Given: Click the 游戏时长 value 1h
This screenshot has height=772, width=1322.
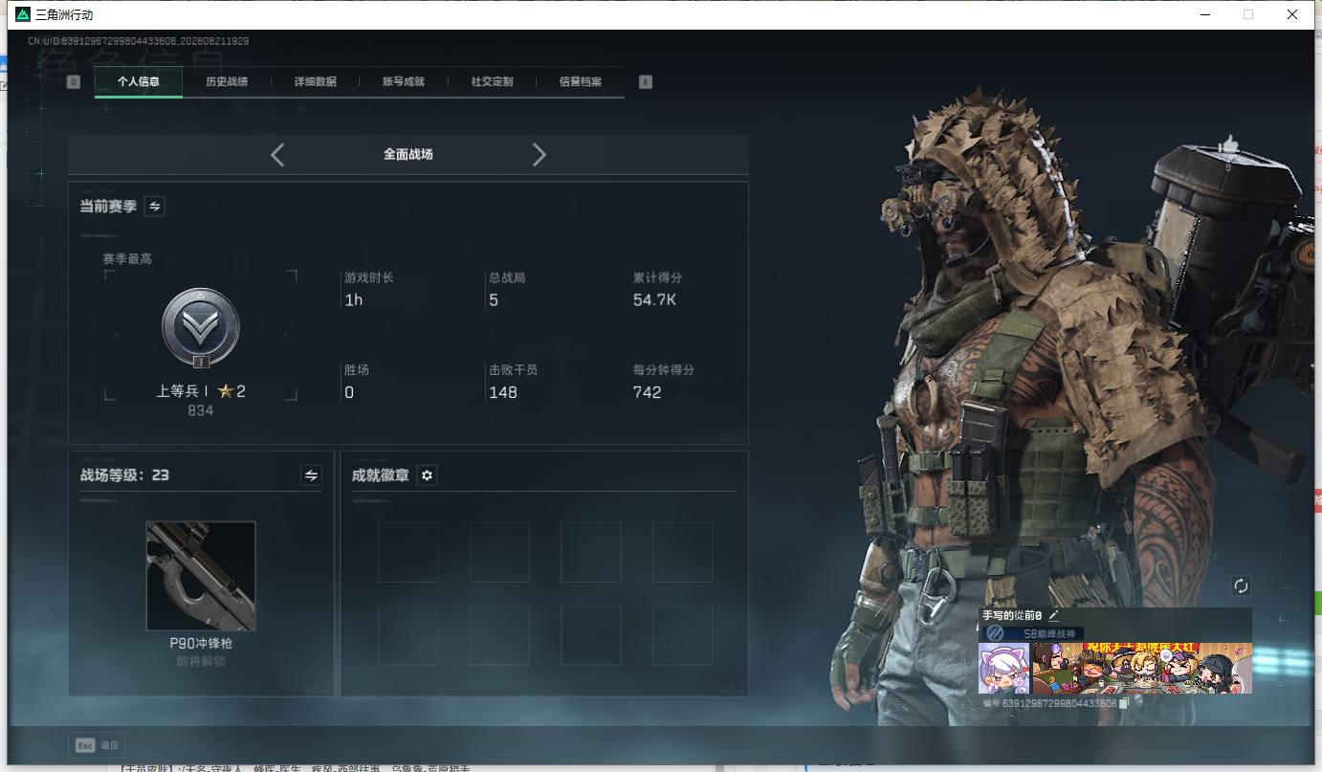Looking at the screenshot, I should point(354,300).
